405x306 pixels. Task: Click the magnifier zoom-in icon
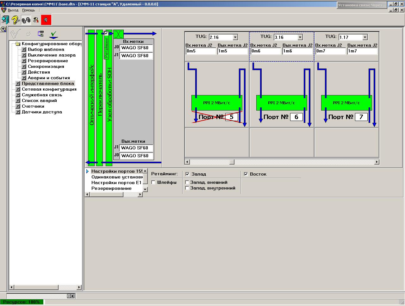[3, 29]
